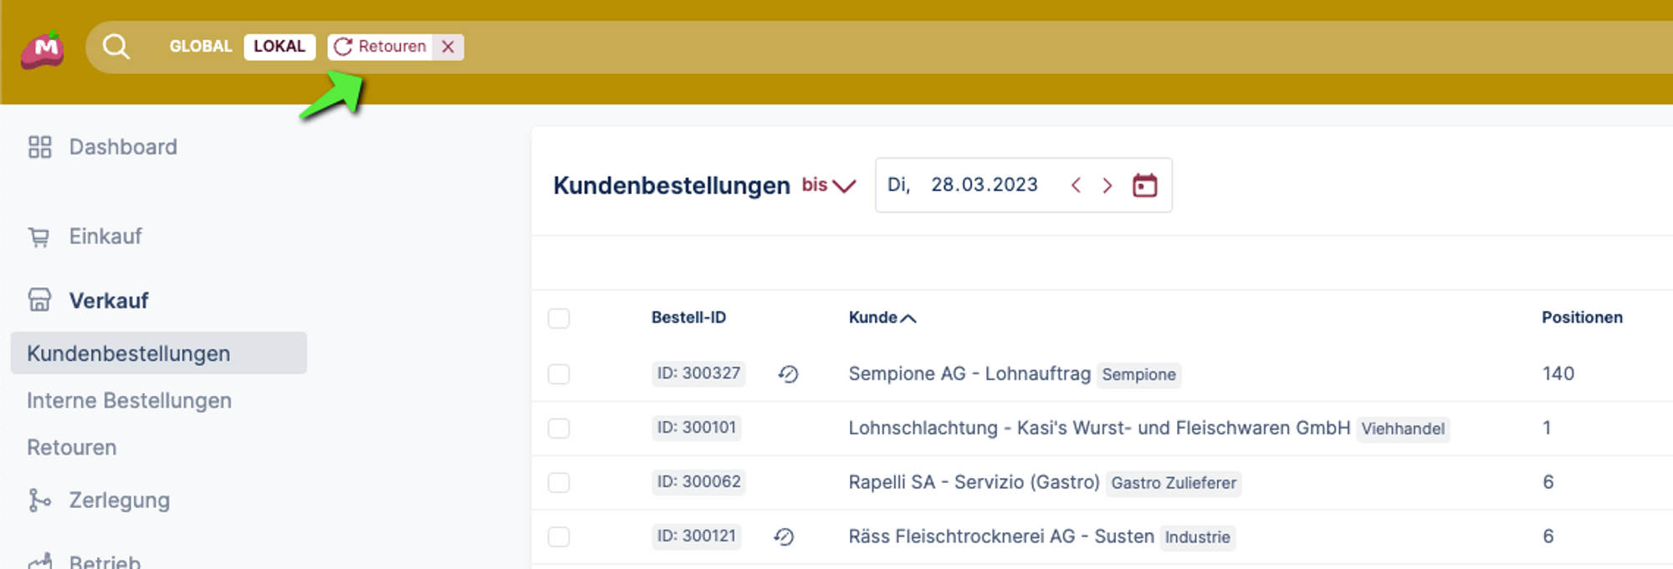Viewport: 1673px width, 569px height.
Task: Click the red M app logo
Action: 43,49
